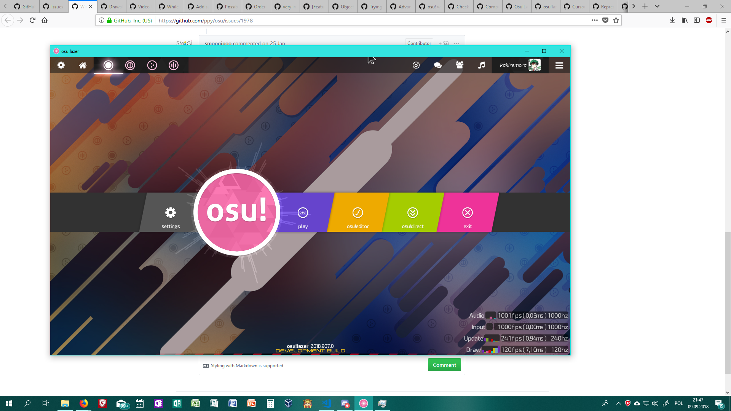Image resolution: width=731 pixels, height=411 pixels.
Task: Open settings via the toolbar gear icon
Action: point(61,65)
